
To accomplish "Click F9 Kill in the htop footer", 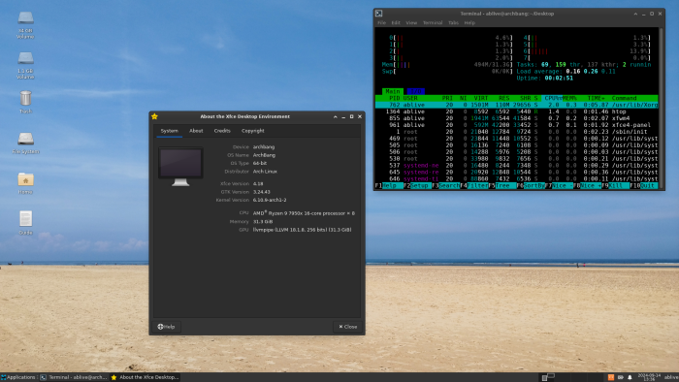I will (615, 185).
